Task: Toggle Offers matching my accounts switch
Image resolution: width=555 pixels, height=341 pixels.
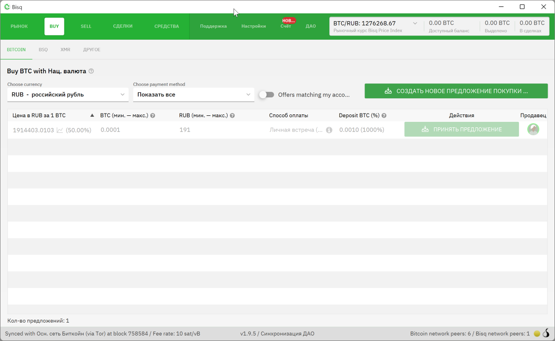Action: [x=266, y=95]
